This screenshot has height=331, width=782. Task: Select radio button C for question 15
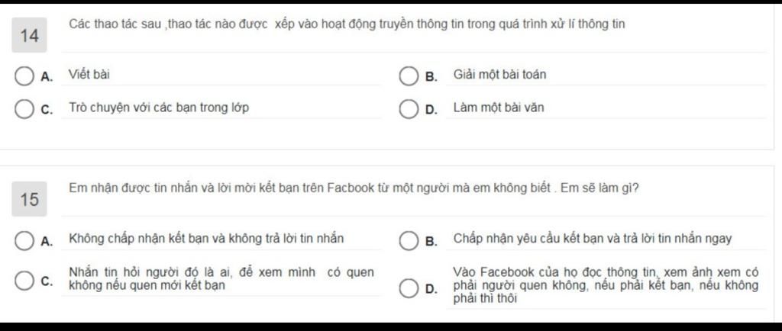click(23, 281)
